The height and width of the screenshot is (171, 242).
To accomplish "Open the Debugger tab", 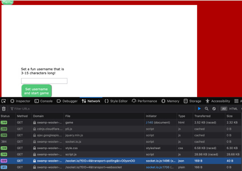I will [x=67, y=101].
